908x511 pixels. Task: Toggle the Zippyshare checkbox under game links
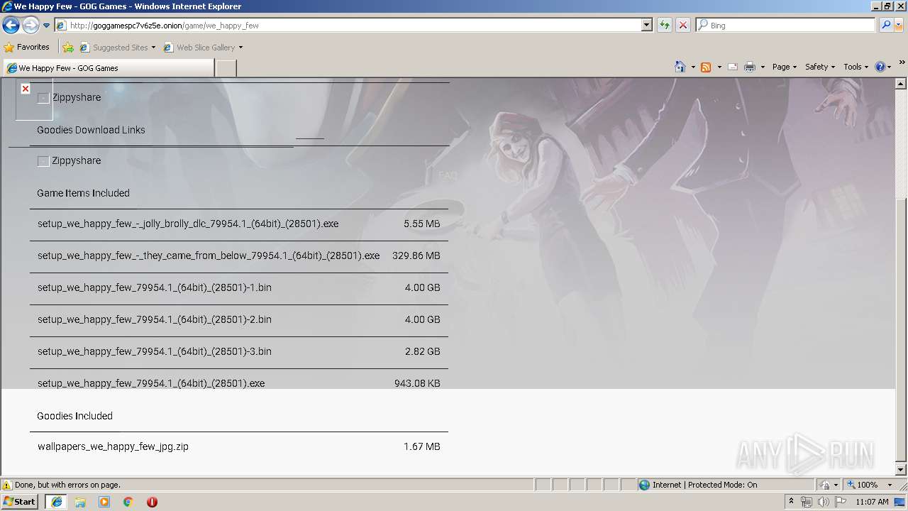pyautogui.click(x=43, y=98)
